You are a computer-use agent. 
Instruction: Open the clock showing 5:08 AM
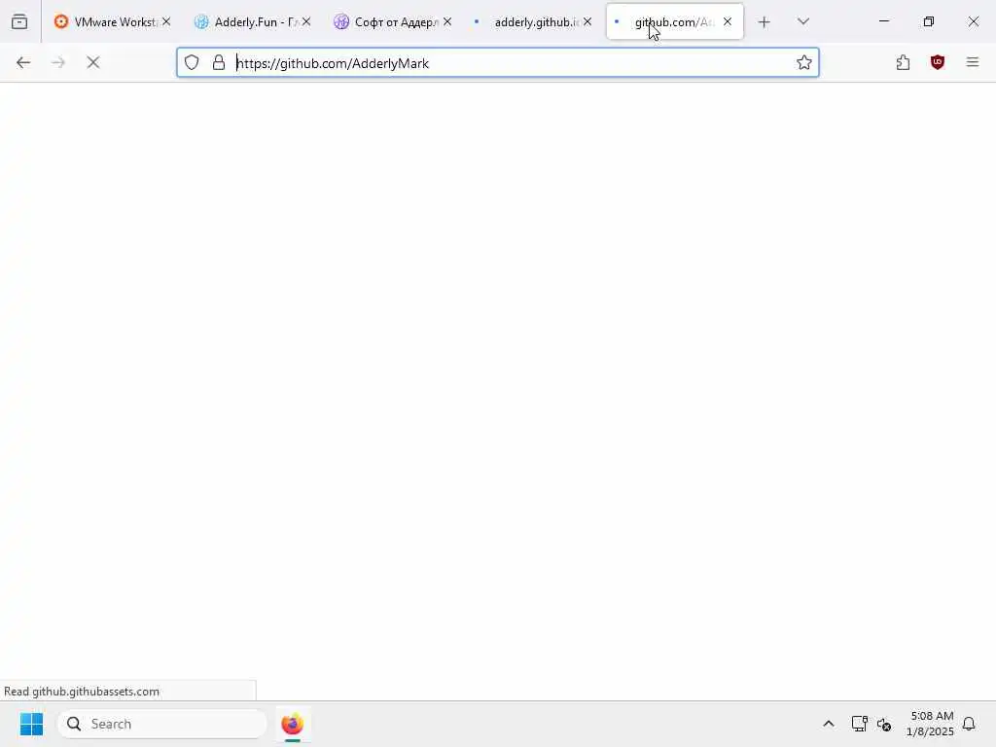[x=931, y=724]
